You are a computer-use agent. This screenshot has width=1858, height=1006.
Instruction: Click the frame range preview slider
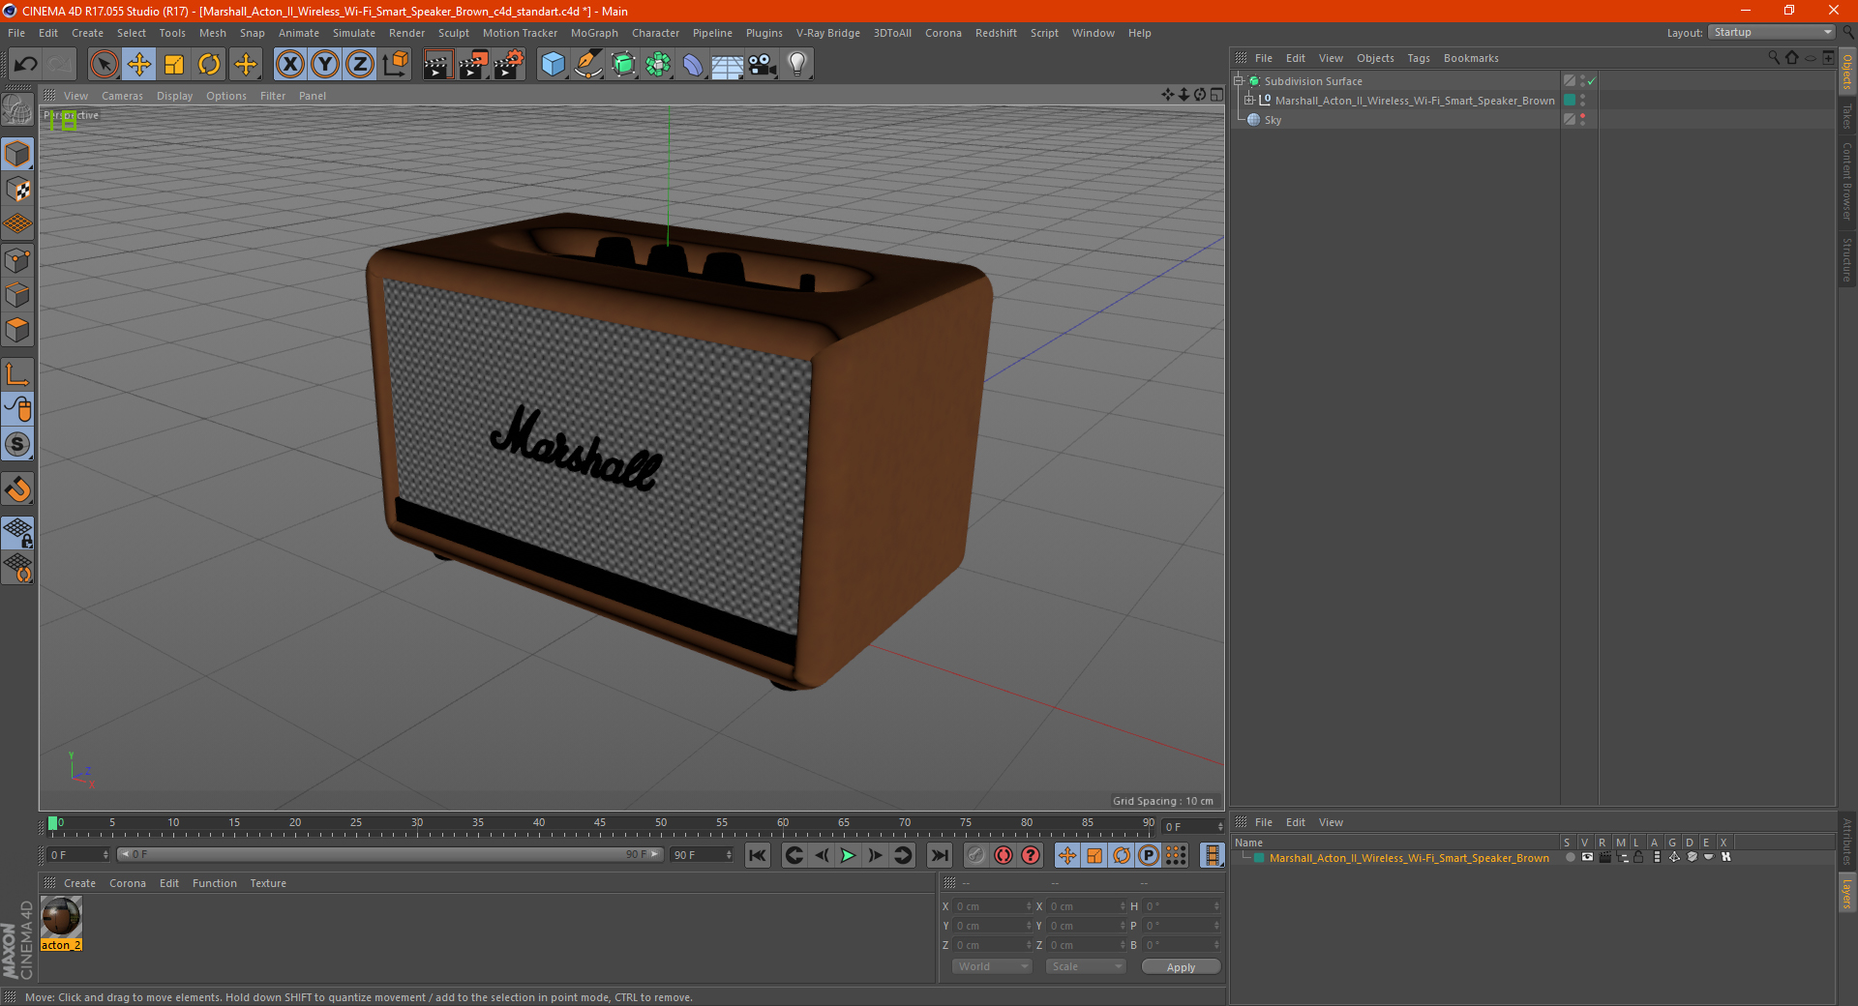[x=389, y=854]
